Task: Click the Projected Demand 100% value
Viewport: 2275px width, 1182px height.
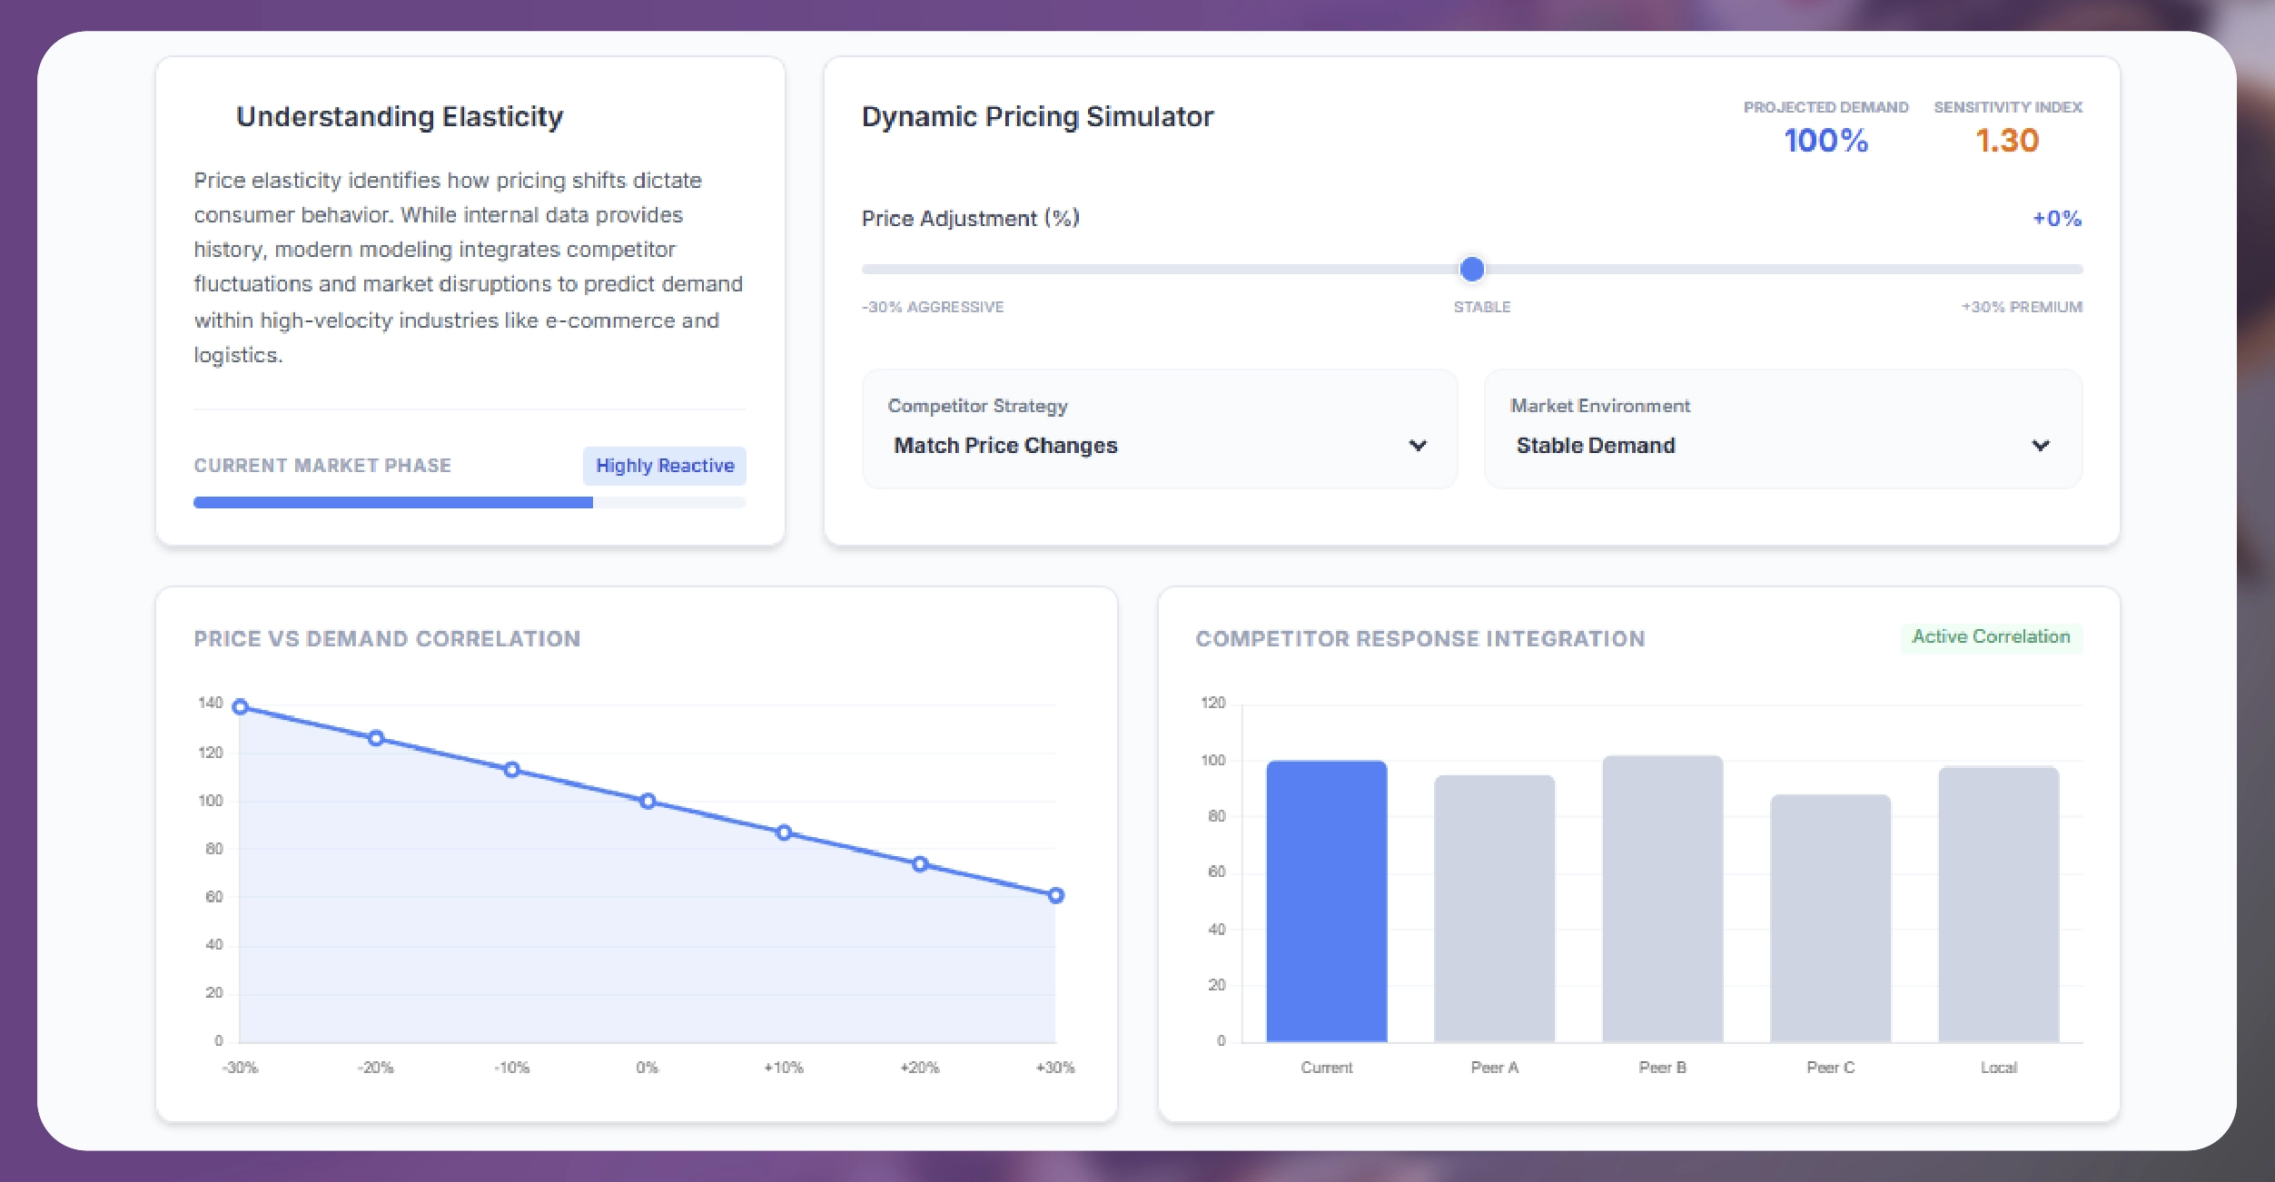Action: coord(1825,140)
